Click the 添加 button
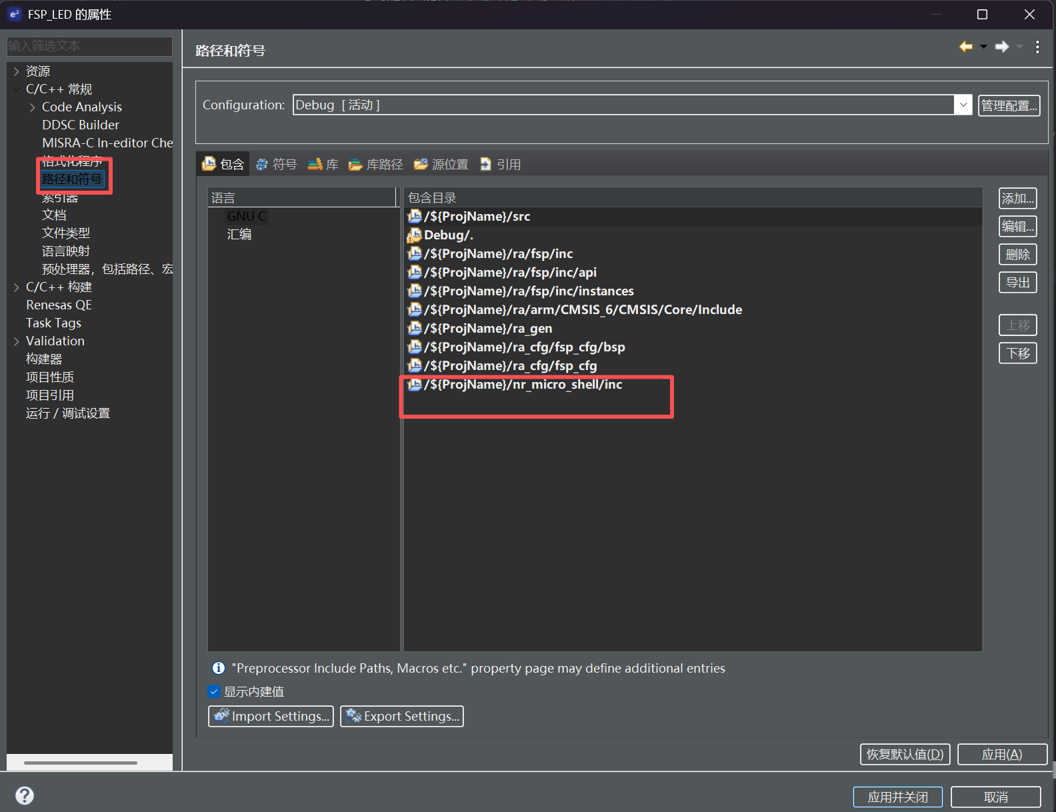The width and height of the screenshot is (1056, 812). coord(1017,198)
